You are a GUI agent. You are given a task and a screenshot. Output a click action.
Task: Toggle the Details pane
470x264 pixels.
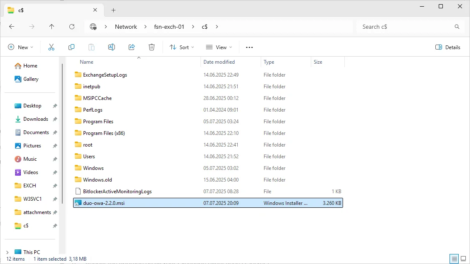(447, 47)
